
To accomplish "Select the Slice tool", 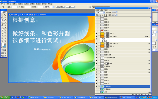I will click(x=5, y=20).
